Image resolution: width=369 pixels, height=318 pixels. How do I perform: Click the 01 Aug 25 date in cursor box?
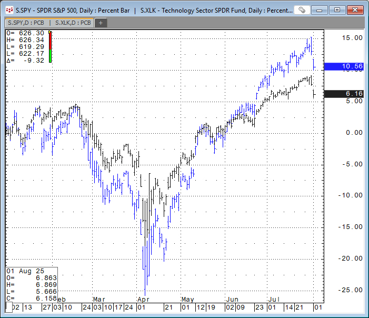coord(25,271)
